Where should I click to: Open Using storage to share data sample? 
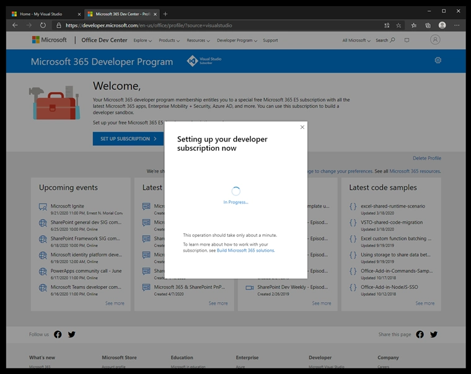tap(395, 255)
